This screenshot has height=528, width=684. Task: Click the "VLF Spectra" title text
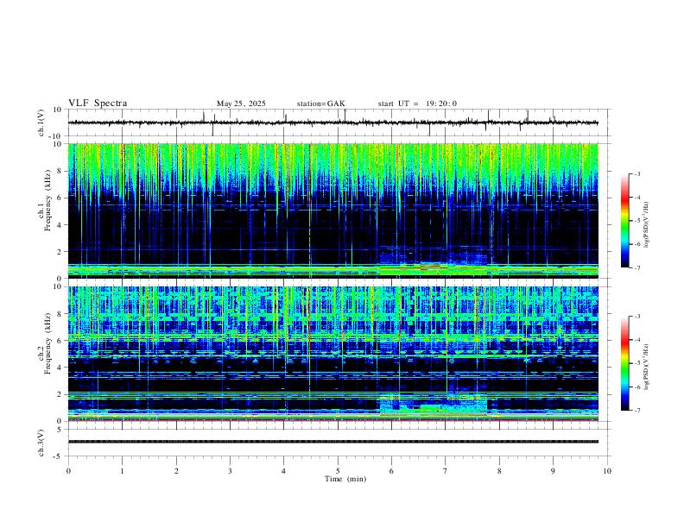tap(98, 104)
